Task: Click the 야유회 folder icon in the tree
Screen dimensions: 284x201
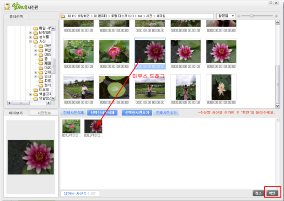Action: click(x=36, y=90)
